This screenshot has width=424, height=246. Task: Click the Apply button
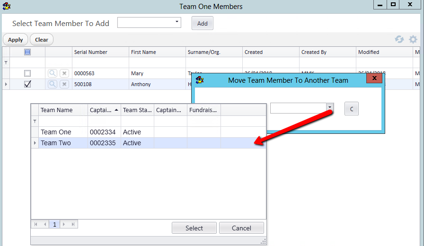click(x=16, y=40)
